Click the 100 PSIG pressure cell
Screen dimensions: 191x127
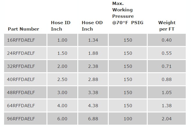[128, 119]
